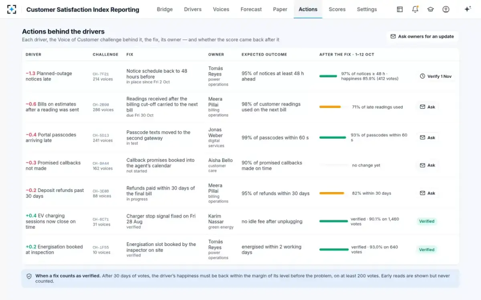Click Verified badge for EV charging row

(x=427, y=221)
